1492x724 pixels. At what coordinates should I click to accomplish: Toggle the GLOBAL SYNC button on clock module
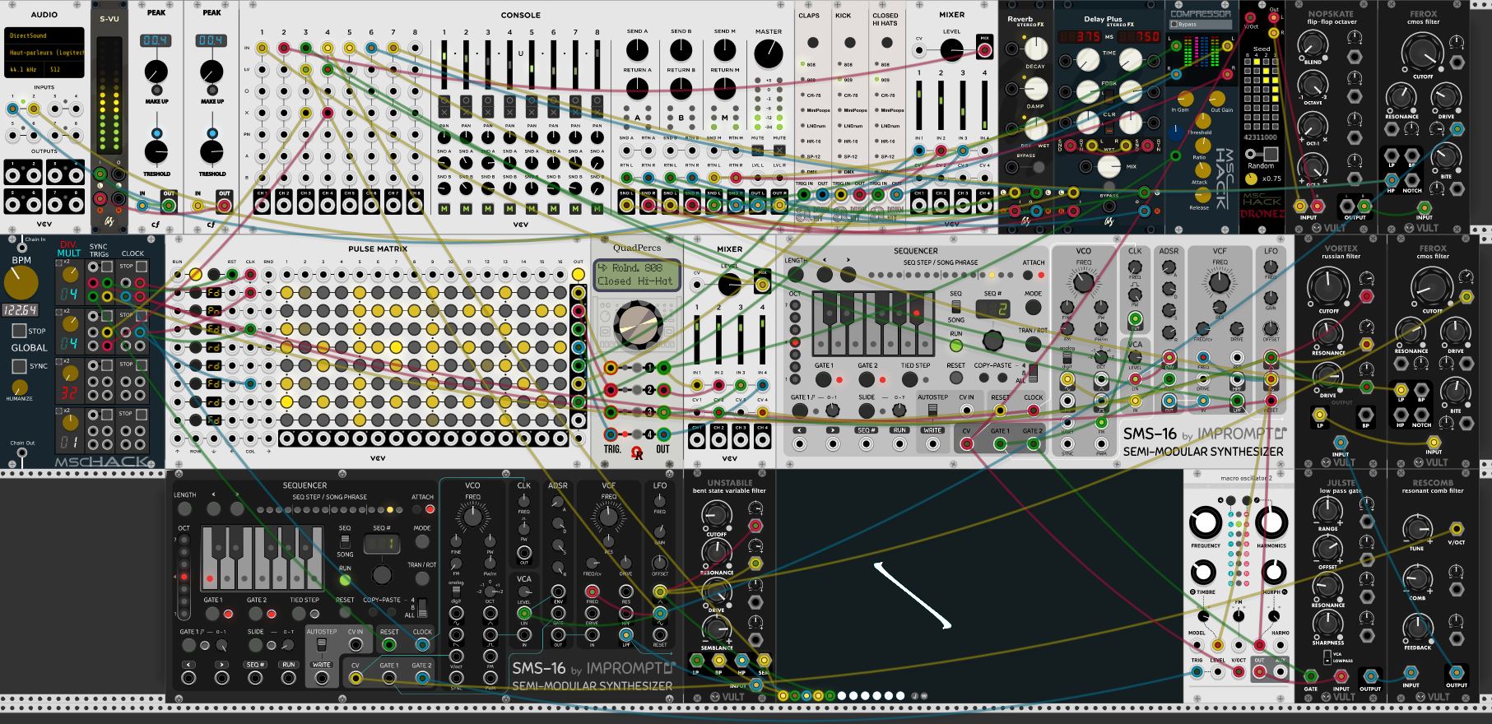19,366
